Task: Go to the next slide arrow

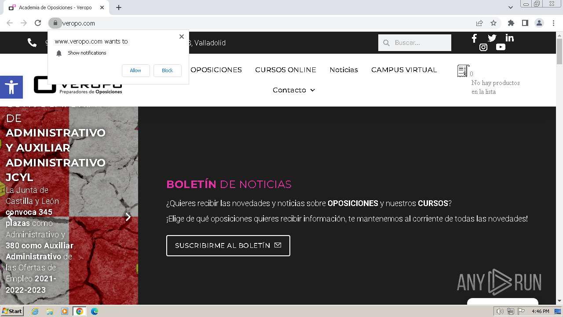Action: [128, 217]
